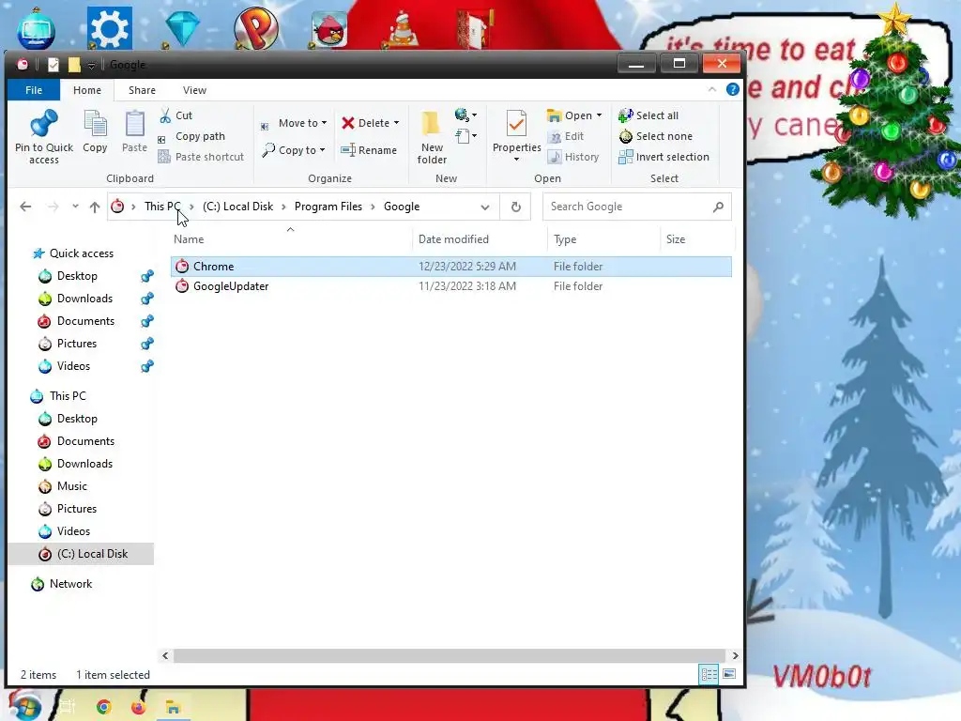Switch to the Share ribbon tab
Screen dimensions: 961x721
[142, 90]
